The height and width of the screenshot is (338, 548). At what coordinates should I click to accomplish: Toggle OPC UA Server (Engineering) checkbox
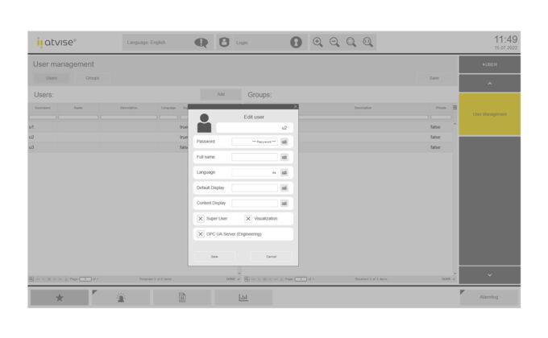click(x=201, y=234)
